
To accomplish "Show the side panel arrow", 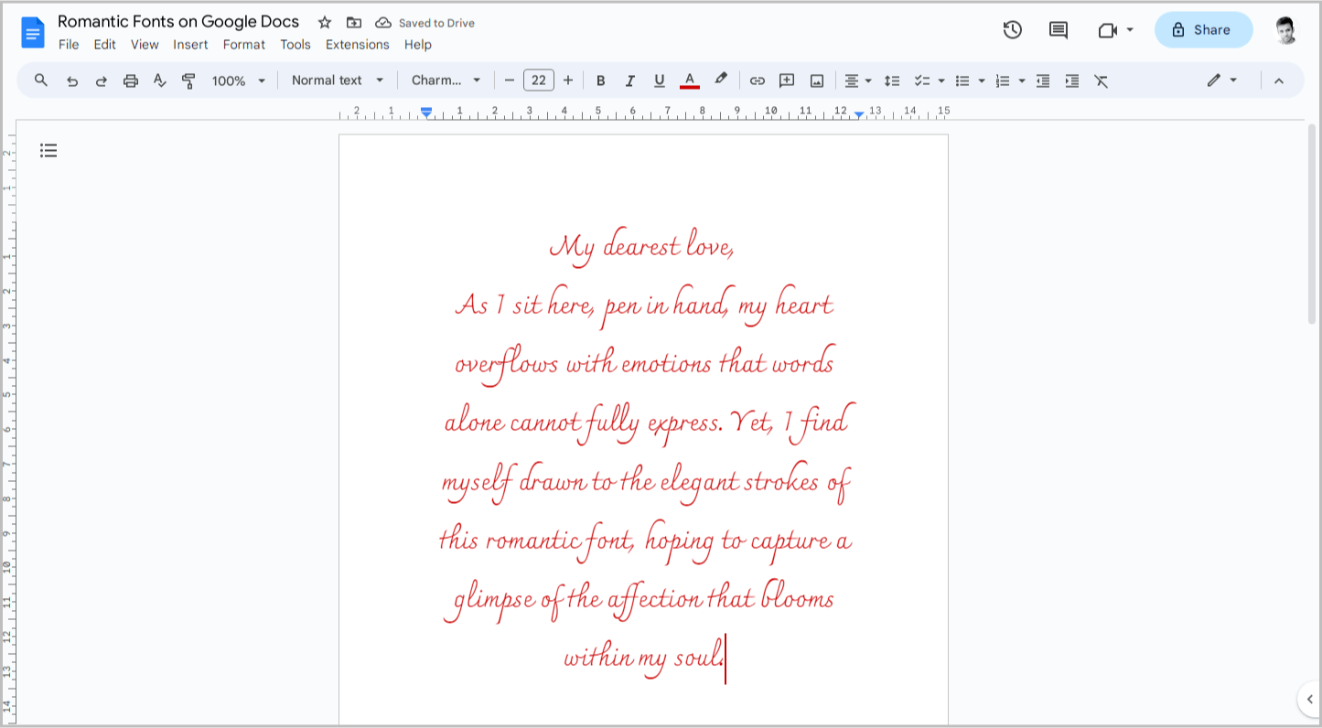I will tap(1309, 700).
